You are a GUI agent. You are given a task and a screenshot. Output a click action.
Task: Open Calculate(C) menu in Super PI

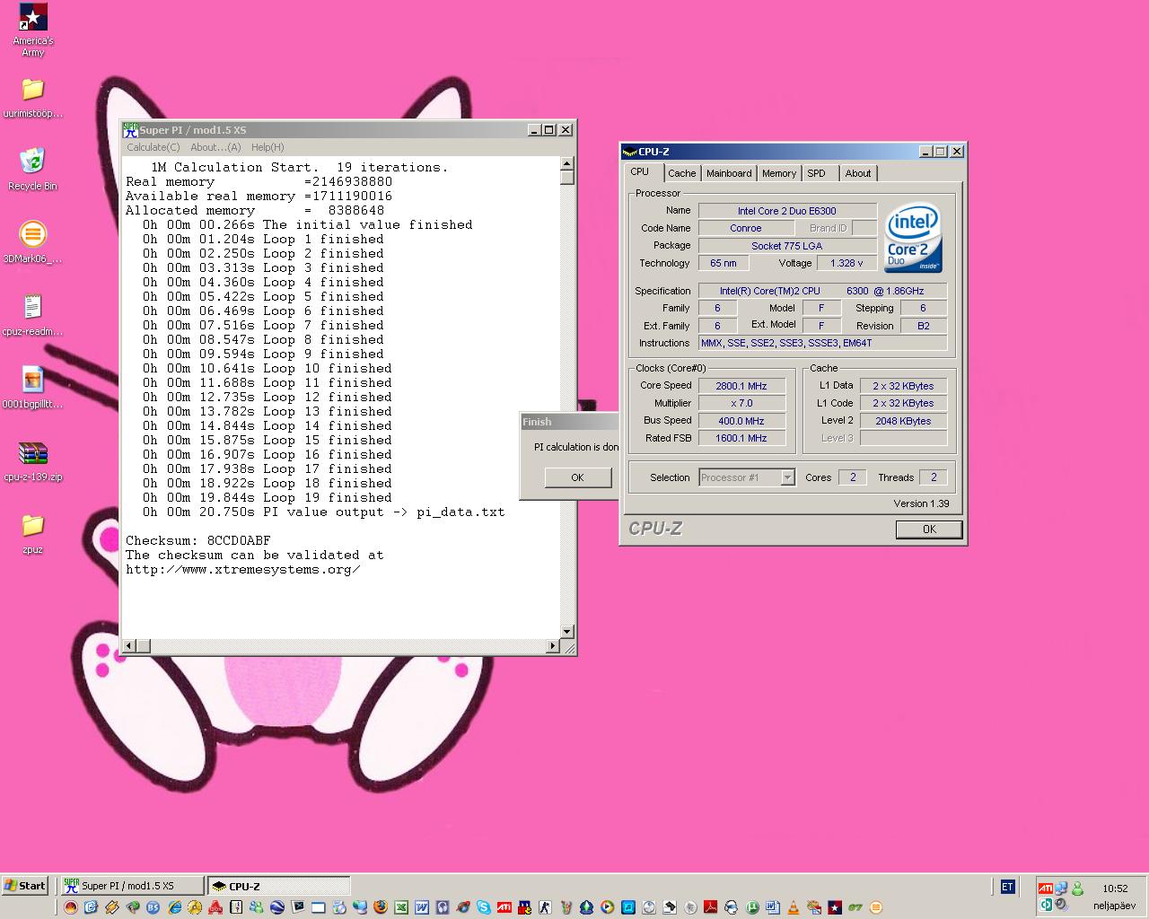[153, 147]
